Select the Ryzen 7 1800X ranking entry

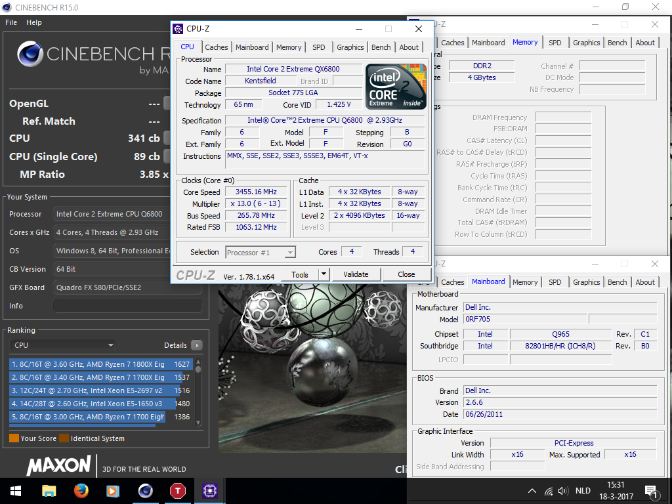pyautogui.click(x=100, y=364)
